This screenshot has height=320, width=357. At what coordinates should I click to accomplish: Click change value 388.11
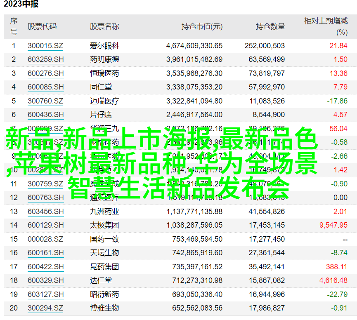point(336,267)
